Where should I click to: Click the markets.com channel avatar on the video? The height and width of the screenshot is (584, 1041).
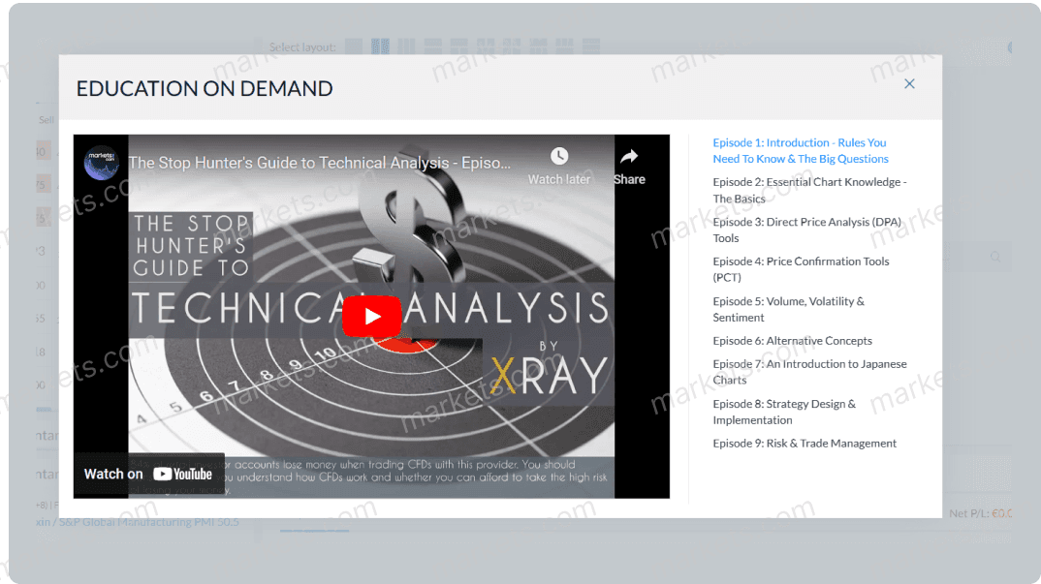click(x=101, y=163)
